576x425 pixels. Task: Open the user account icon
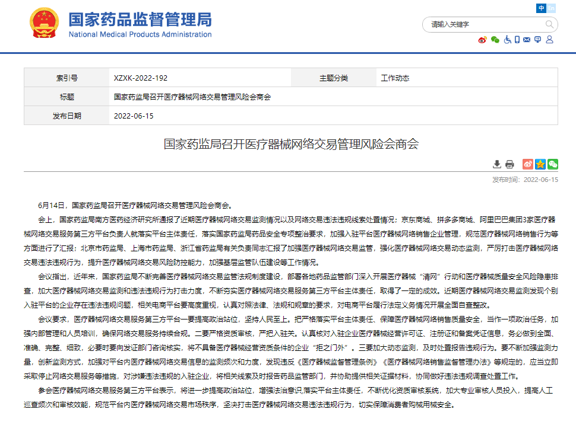point(549,40)
